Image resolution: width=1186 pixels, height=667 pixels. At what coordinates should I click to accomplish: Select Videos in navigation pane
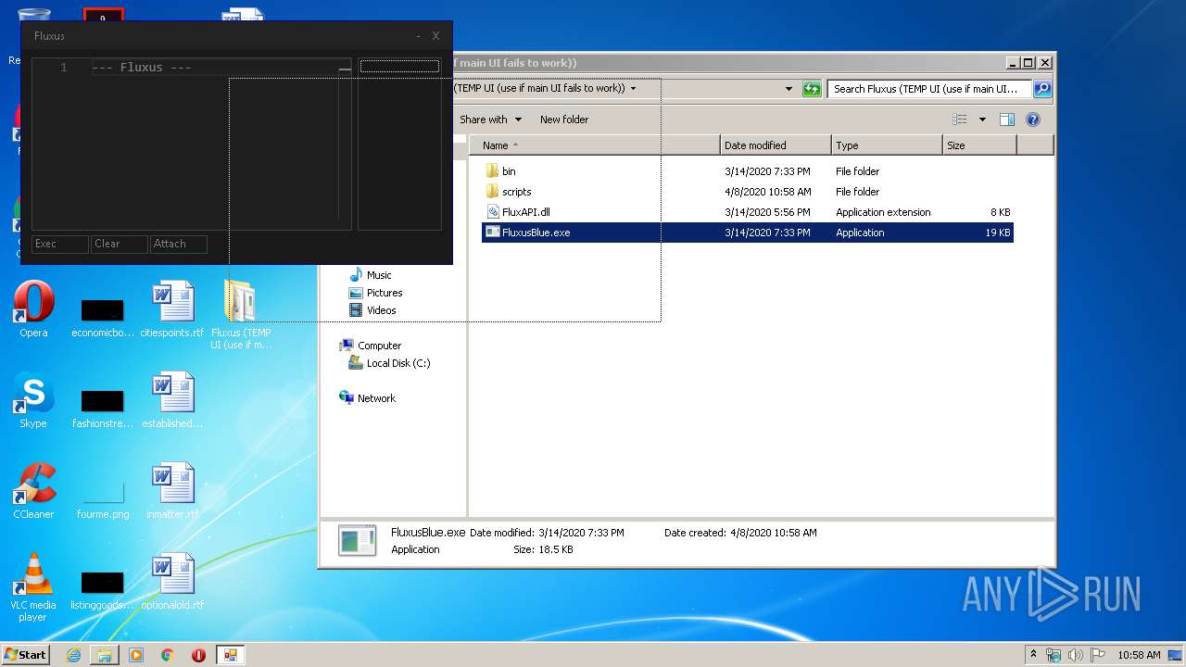(372, 310)
